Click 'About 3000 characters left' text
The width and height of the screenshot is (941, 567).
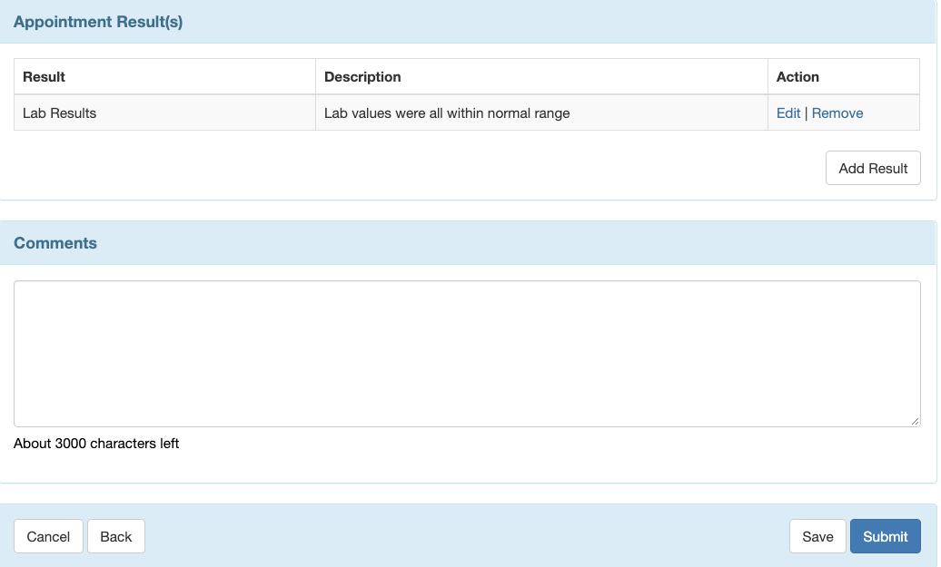point(96,444)
